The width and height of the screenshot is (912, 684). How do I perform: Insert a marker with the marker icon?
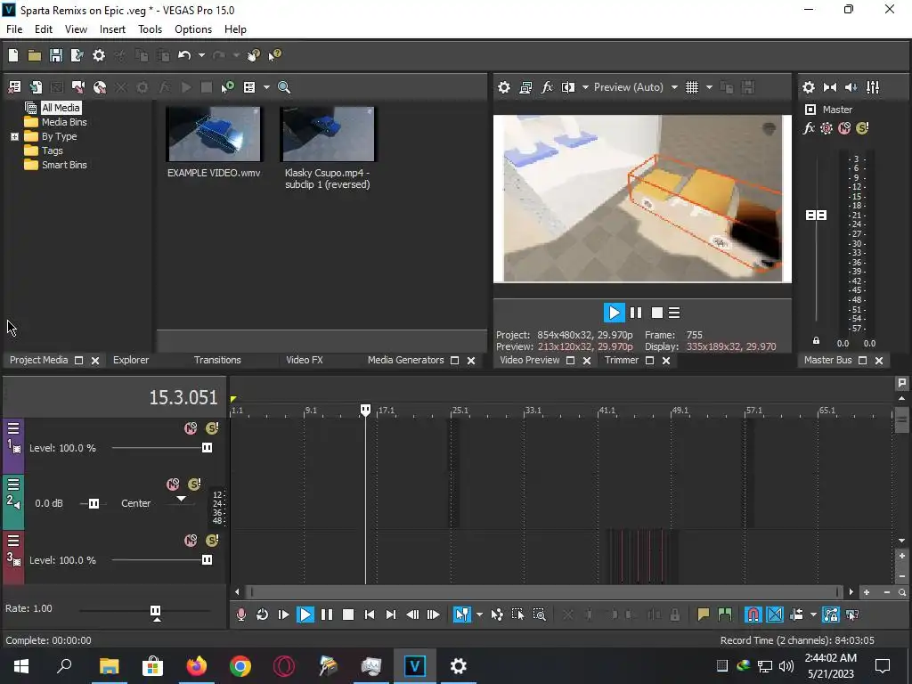coord(704,615)
